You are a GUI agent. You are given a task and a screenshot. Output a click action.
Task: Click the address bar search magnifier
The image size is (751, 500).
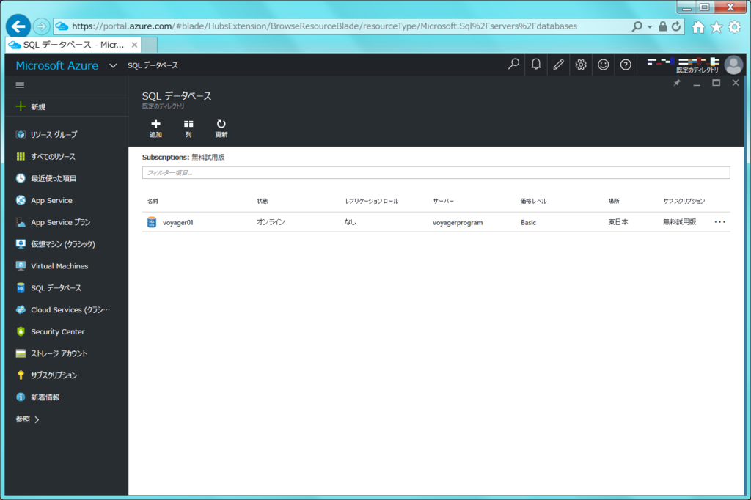point(637,26)
